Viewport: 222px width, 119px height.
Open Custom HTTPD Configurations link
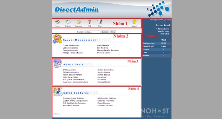75,101
